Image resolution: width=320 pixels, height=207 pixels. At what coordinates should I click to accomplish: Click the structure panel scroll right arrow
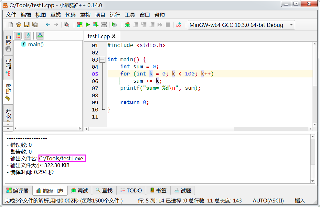click(x=80, y=129)
